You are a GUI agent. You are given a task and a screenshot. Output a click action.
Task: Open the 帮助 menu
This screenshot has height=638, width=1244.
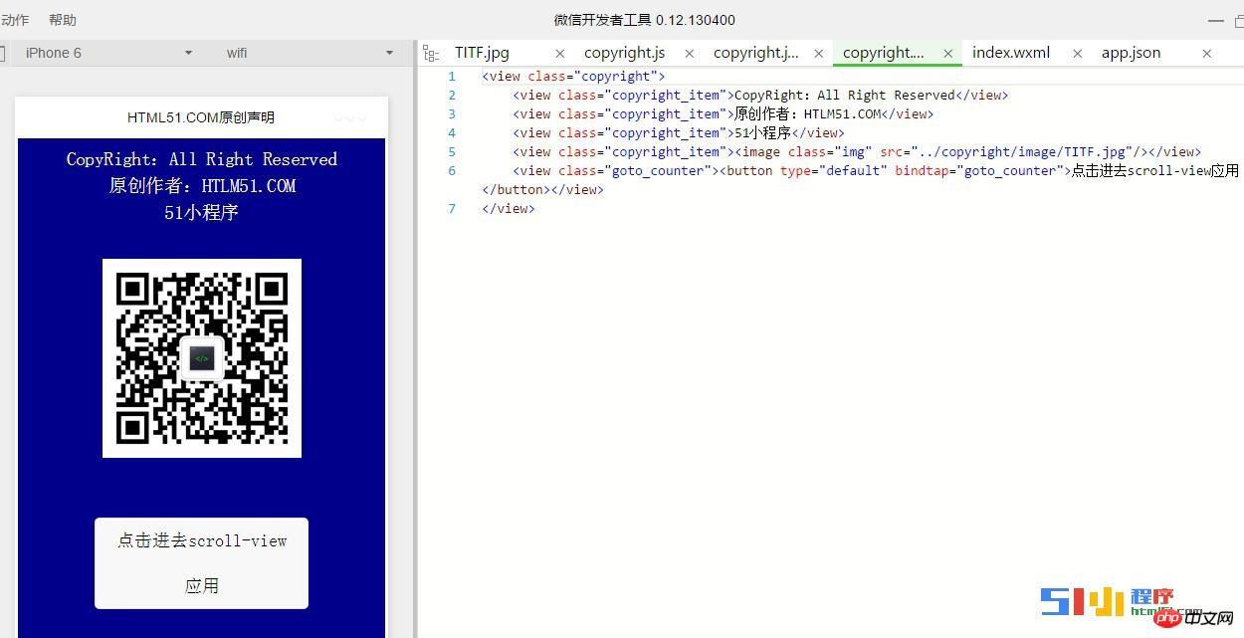[62, 19]
